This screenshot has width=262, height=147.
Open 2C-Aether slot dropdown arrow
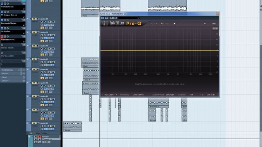tap(24, 33)
